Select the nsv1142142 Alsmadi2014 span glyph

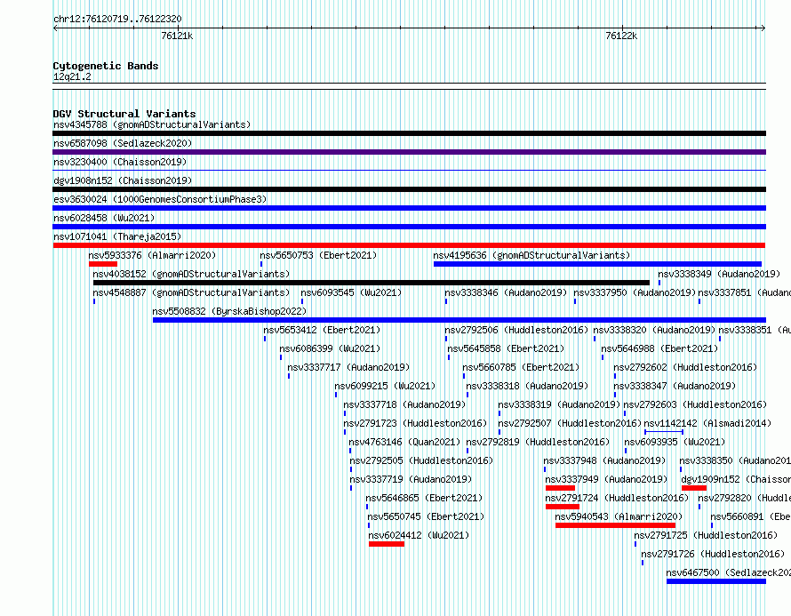[664, 432]
